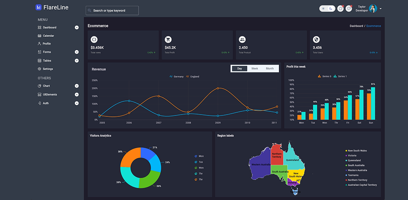Switch to light mode sun option

(x=323, y=9)
